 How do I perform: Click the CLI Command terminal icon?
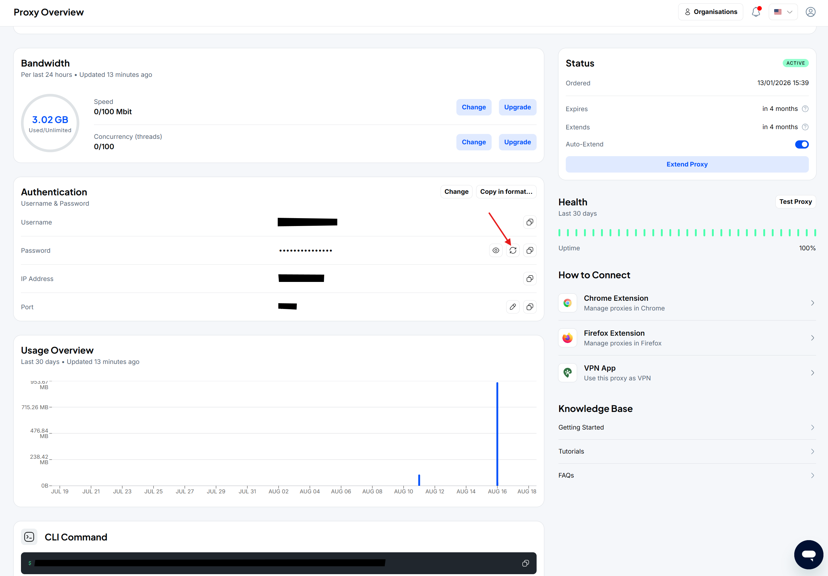(29, 537)
